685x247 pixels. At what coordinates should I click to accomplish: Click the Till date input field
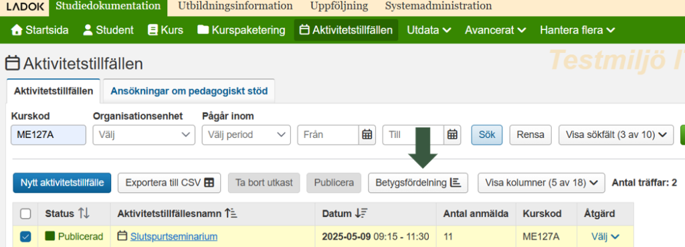(x=413, y=135)
